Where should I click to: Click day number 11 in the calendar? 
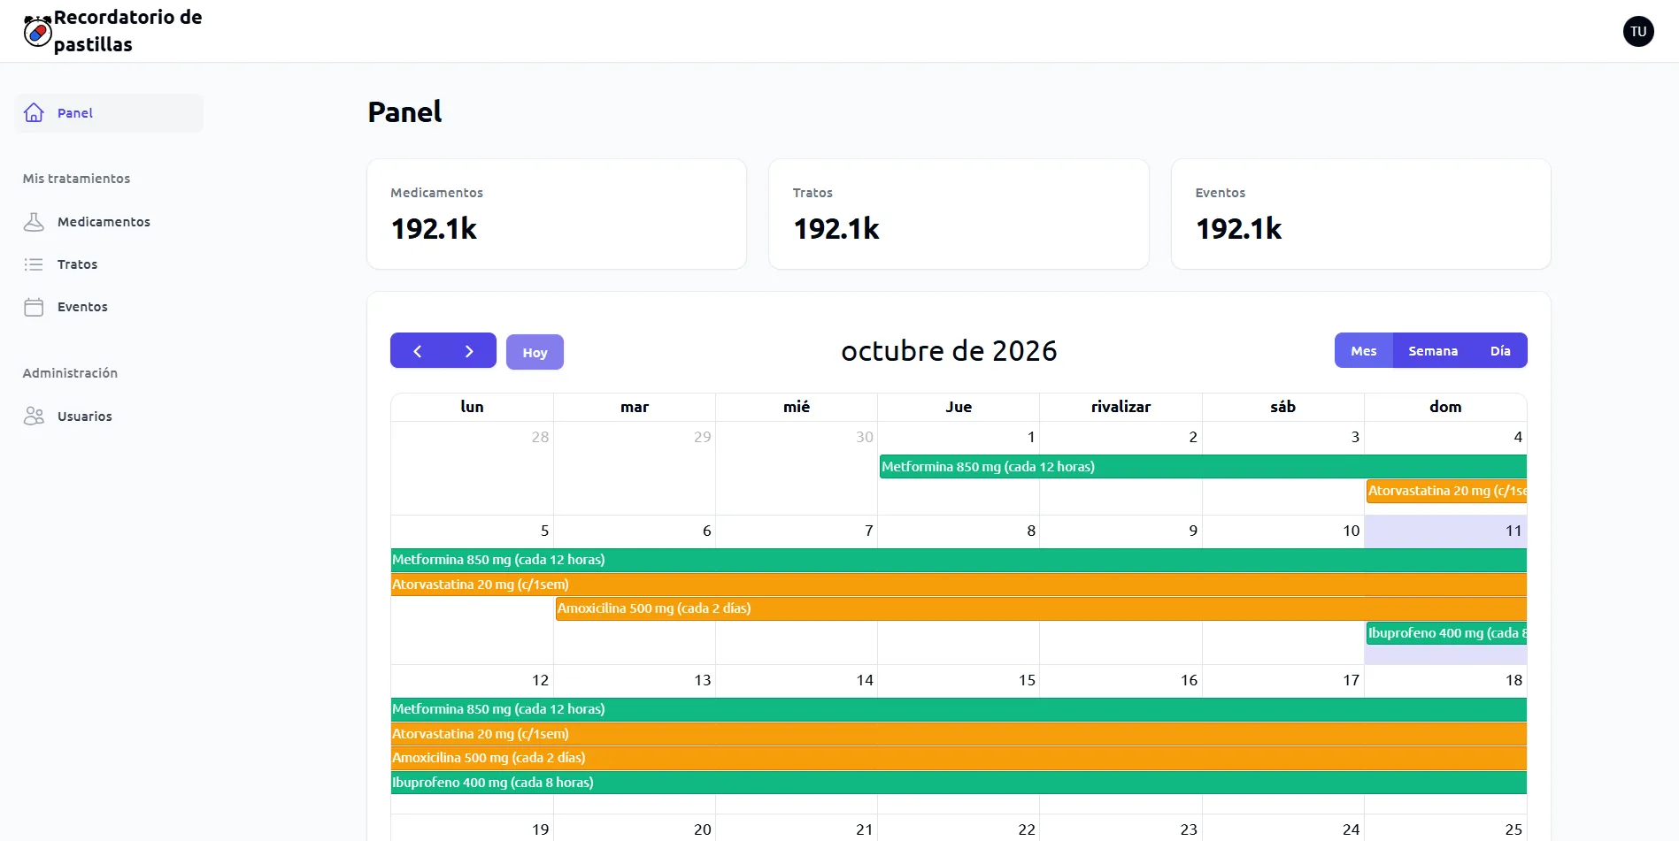coord(1513,531)
